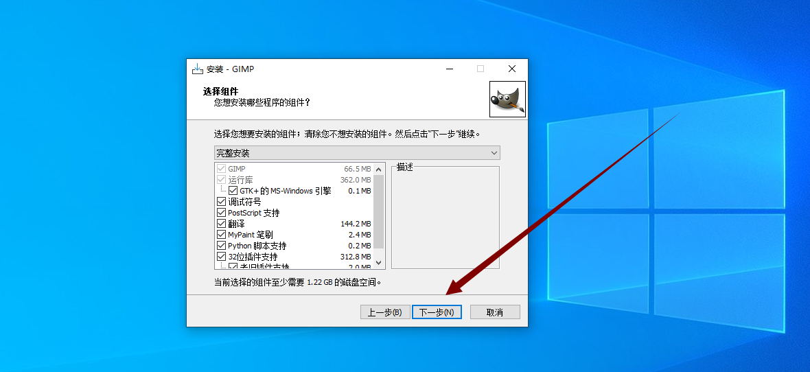Uncheck the 翻译 component checkbox

[x=222, y=224]
